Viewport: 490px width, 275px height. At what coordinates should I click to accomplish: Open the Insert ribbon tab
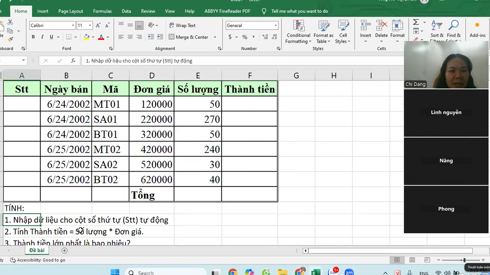(x=43, y=11)
